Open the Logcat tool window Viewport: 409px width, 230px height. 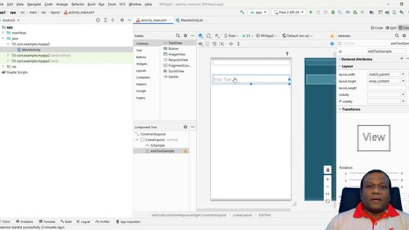click(83, 222)
